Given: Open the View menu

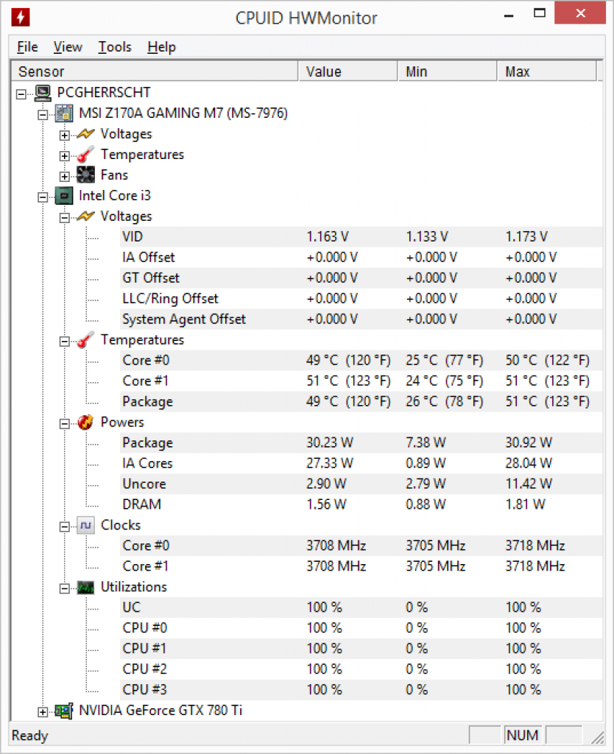Looking at the screenshot, I should pos(68,47).
